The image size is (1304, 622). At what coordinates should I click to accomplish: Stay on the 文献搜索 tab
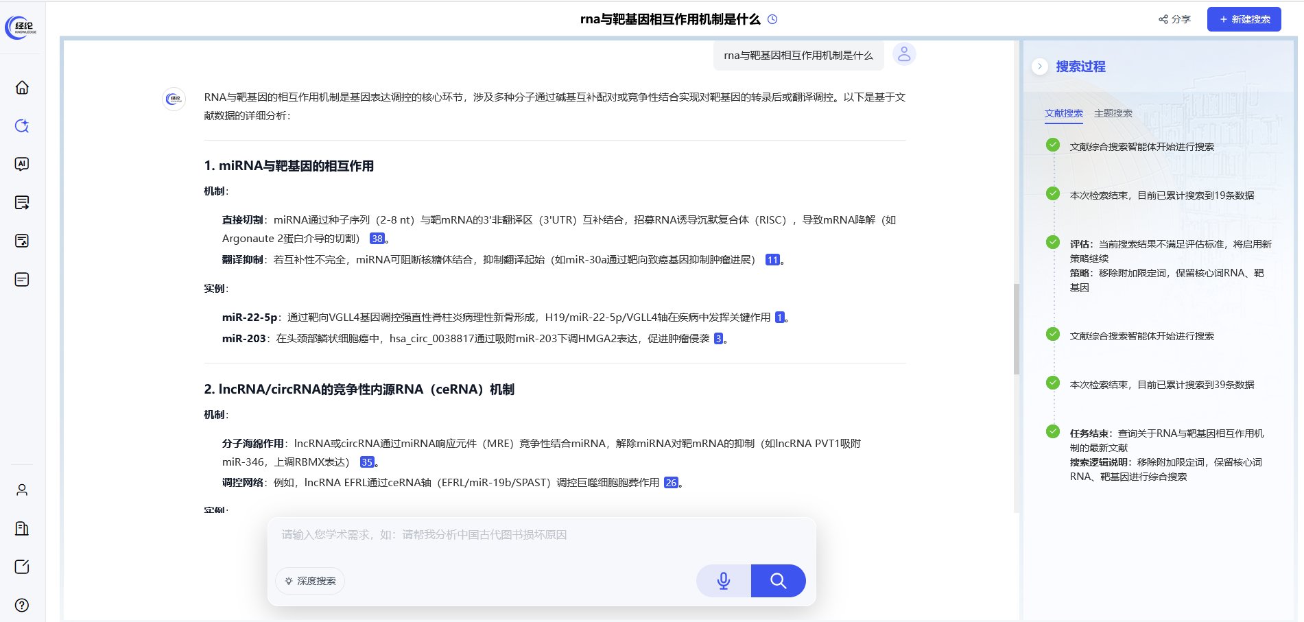(x=1063, y=113)
